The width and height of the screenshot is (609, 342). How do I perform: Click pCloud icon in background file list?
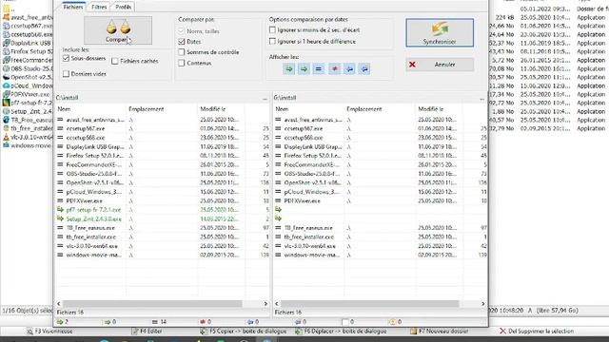click(x=6, y=85)
